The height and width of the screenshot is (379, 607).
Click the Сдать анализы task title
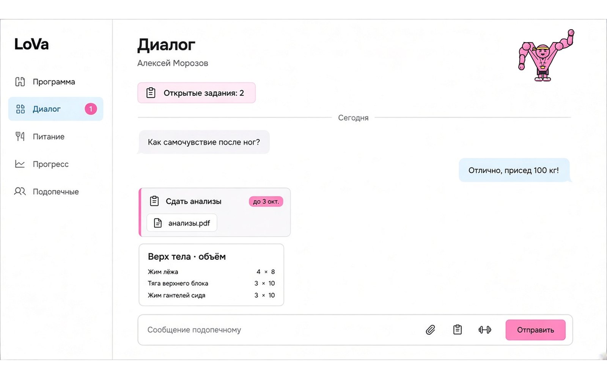pos(193,201)
